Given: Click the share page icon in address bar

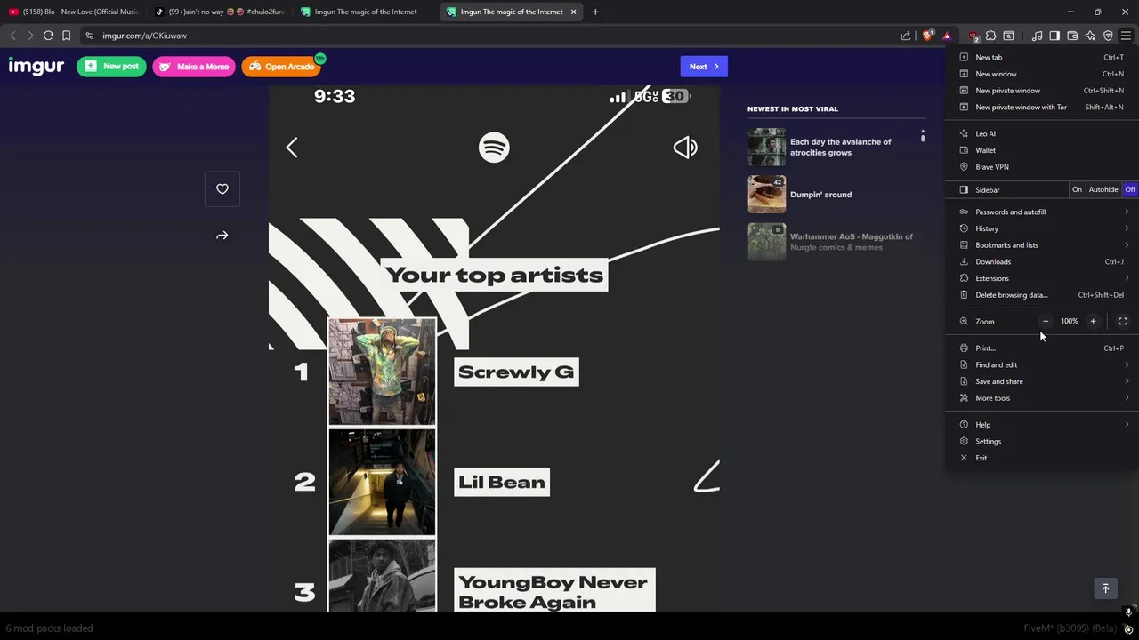Looking at the screenshot, I should click(x=906, y=36).
